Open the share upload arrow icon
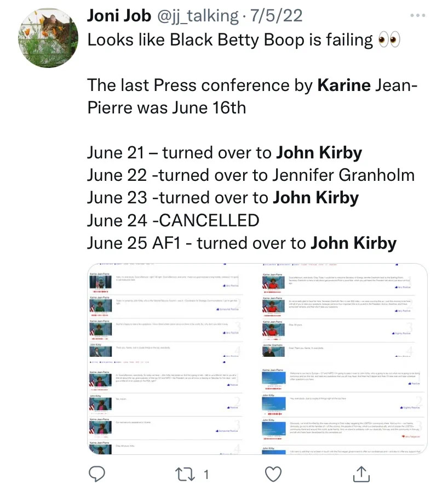Image resolution: width=448 pixels, height=485 pixels. [x=361, y=473]
